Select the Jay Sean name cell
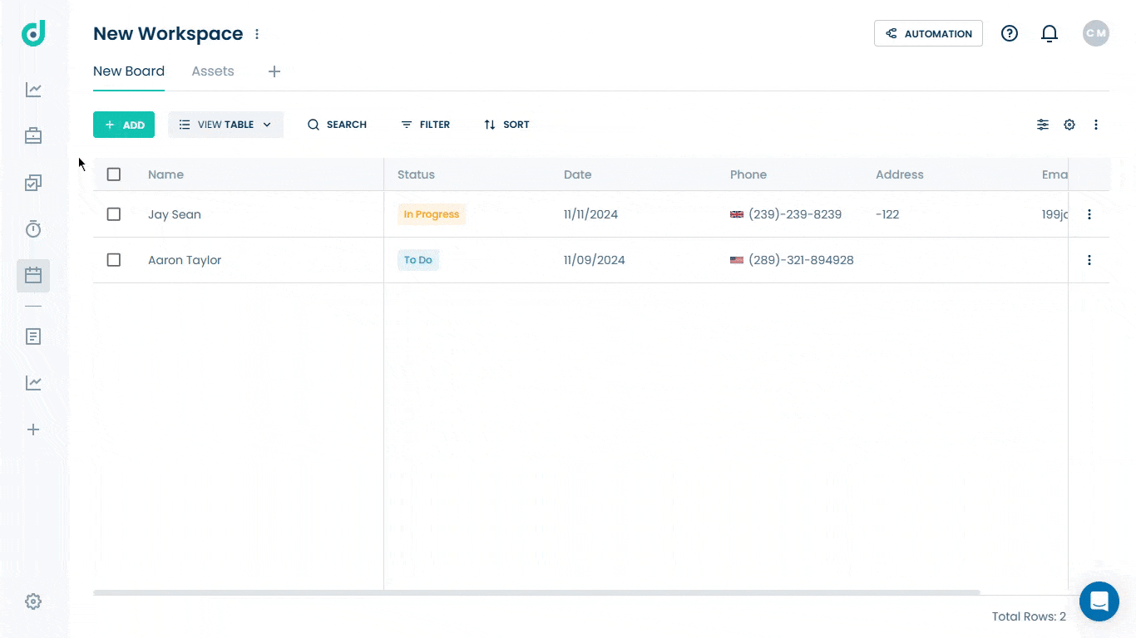 pyautogui.click(x=175, y=214)
